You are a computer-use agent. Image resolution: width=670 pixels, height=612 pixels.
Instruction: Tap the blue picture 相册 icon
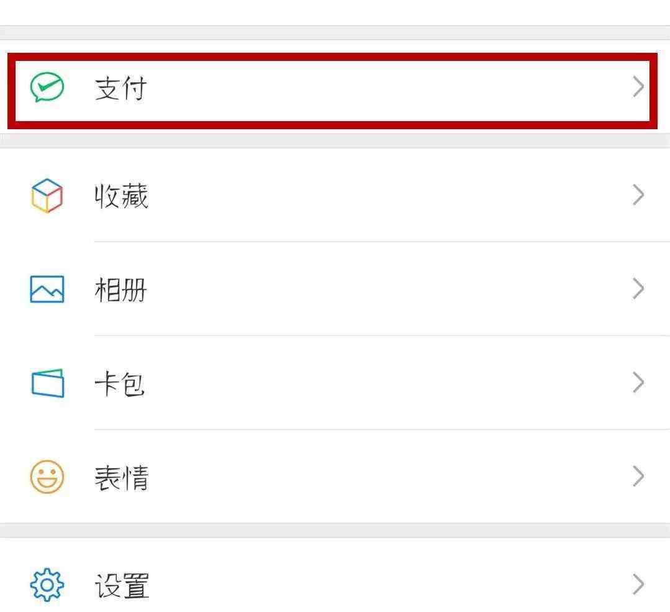tap(47, 290)
